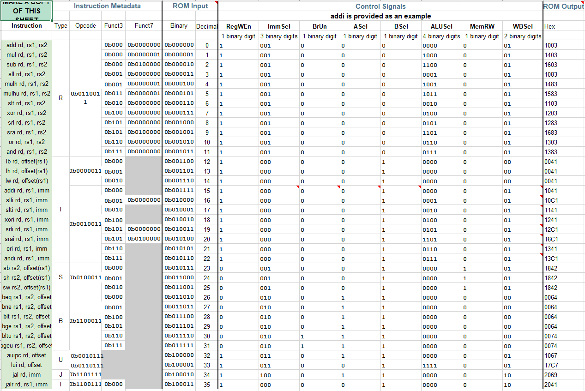Click Hex output cell '16C1'
Viewport: 585px width, 391px height.
[564, 239]
